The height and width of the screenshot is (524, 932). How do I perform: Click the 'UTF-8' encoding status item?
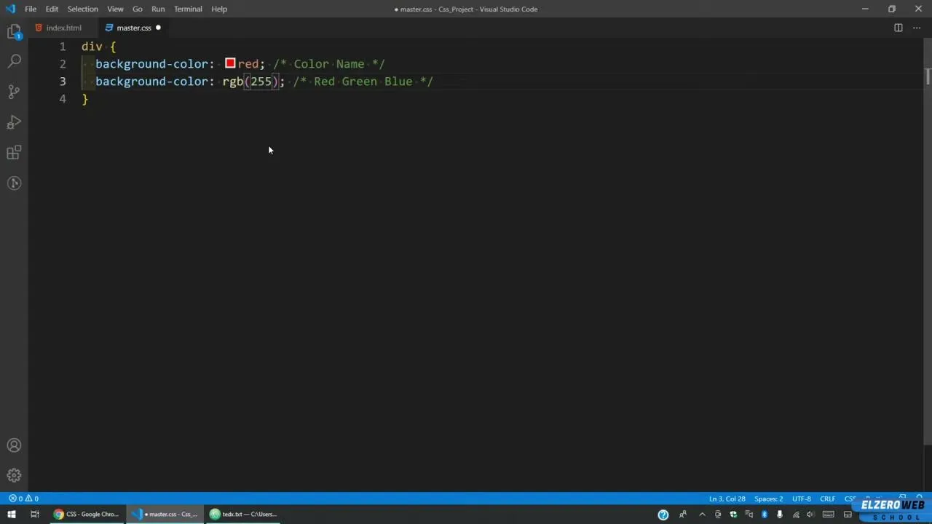pos(801,499)
